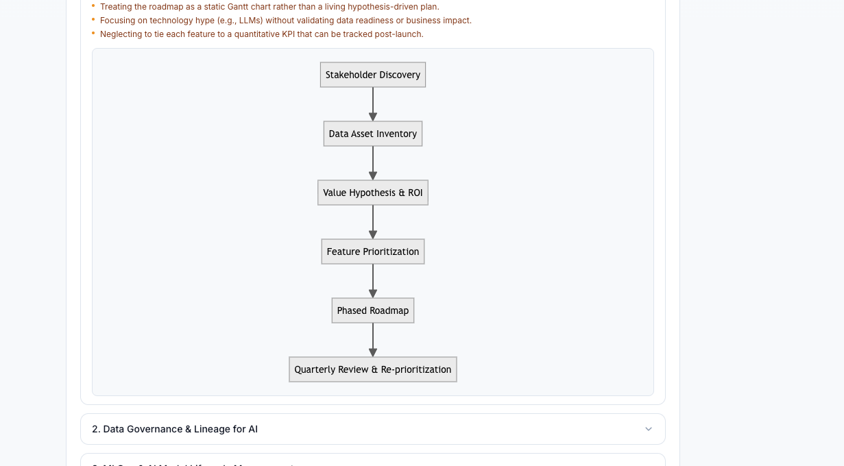The height and width of the screenshot is (466, 844).
Task: Click orange bullet beside 'Neglecting to tie' line
Action: point(93,34)
